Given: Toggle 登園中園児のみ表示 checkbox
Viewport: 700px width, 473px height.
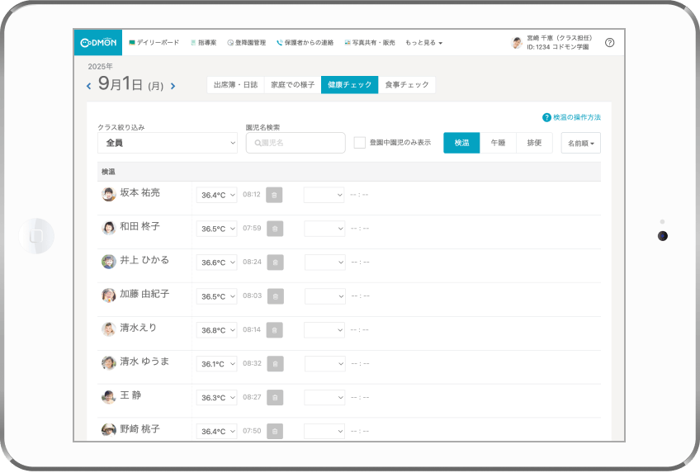Looking at the screenshot, I should (x=359, y=143).
